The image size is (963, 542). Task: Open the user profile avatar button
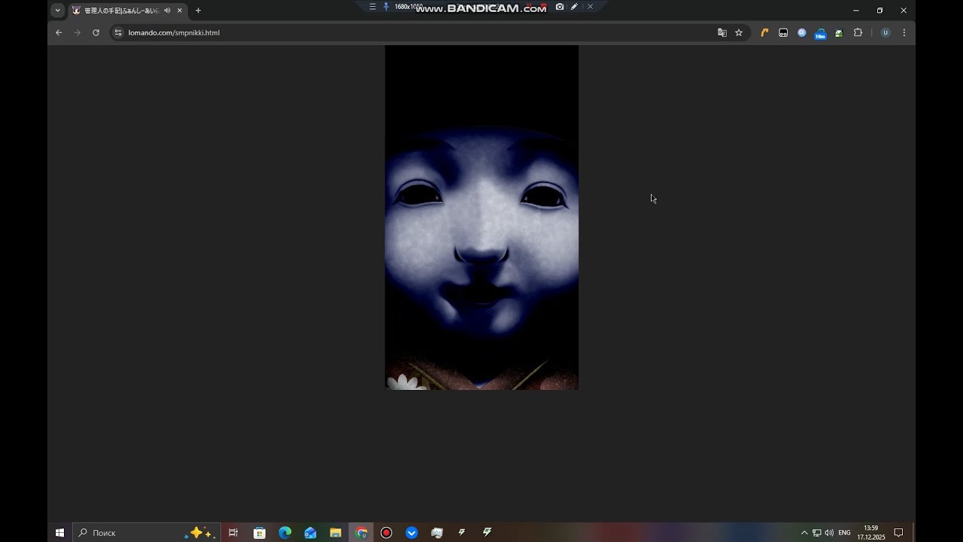point(886,32)
